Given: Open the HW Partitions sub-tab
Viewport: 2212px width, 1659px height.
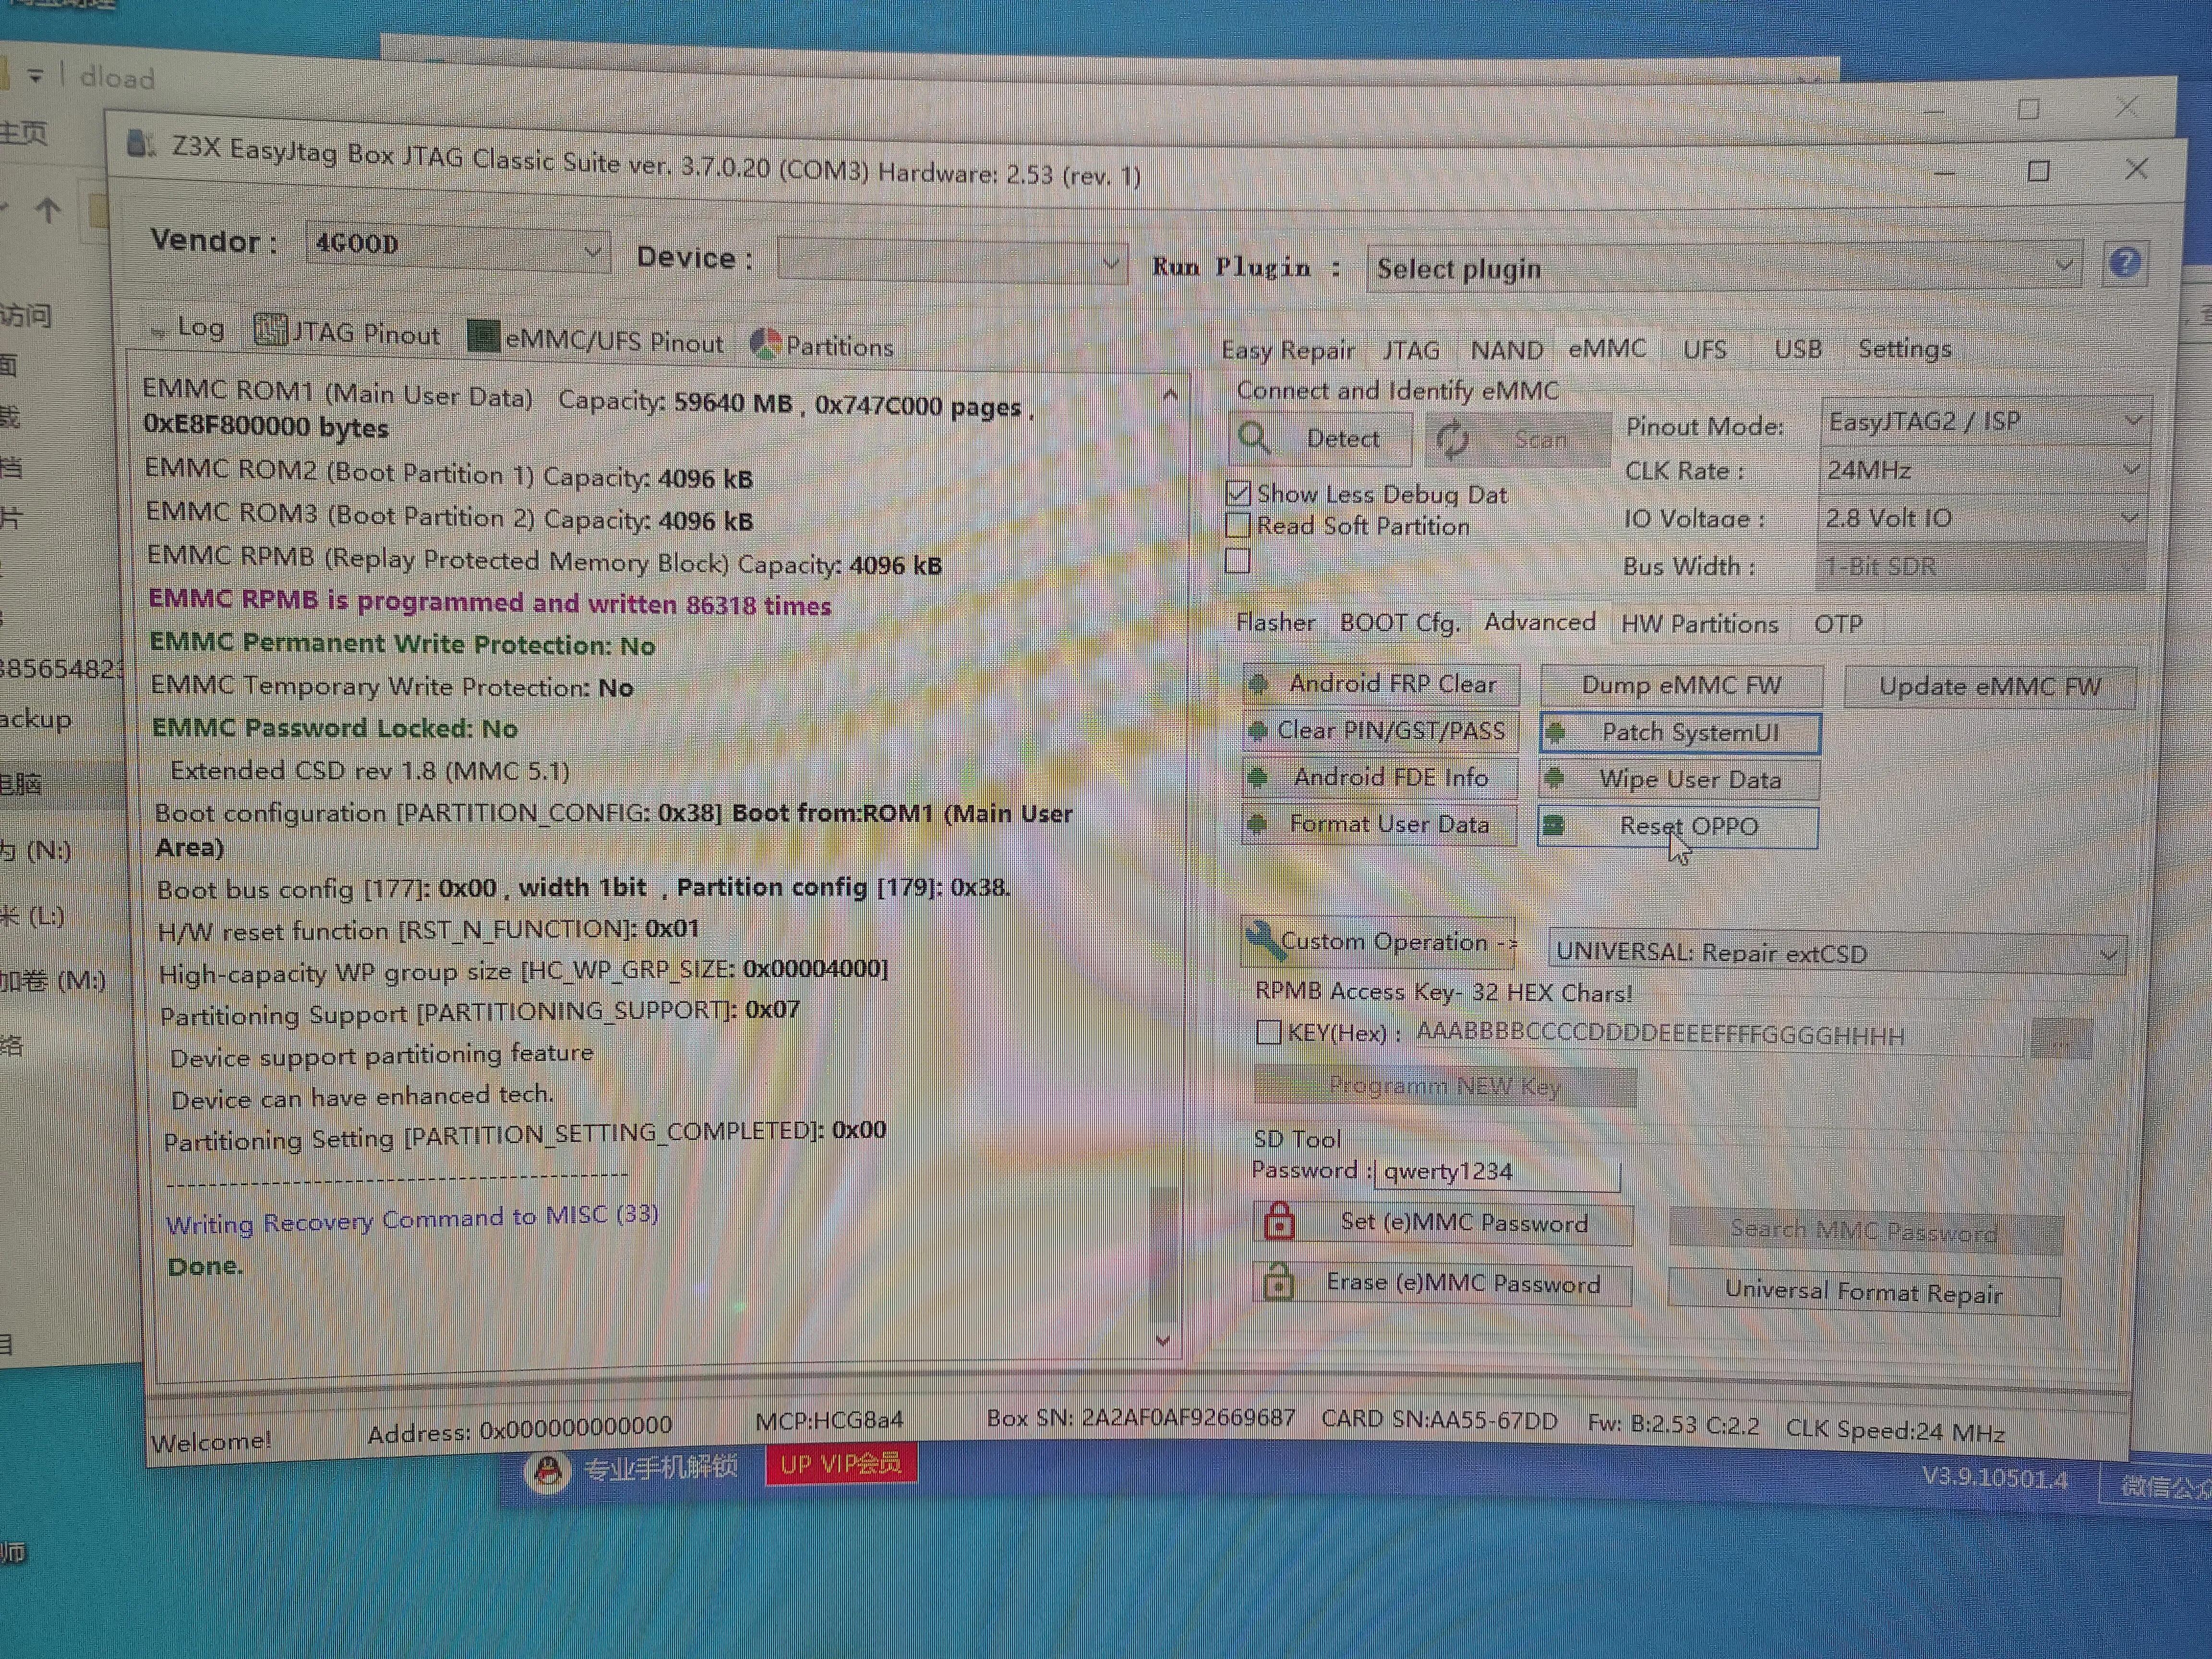Looking at the screenshot, I should pos(1699,624).
